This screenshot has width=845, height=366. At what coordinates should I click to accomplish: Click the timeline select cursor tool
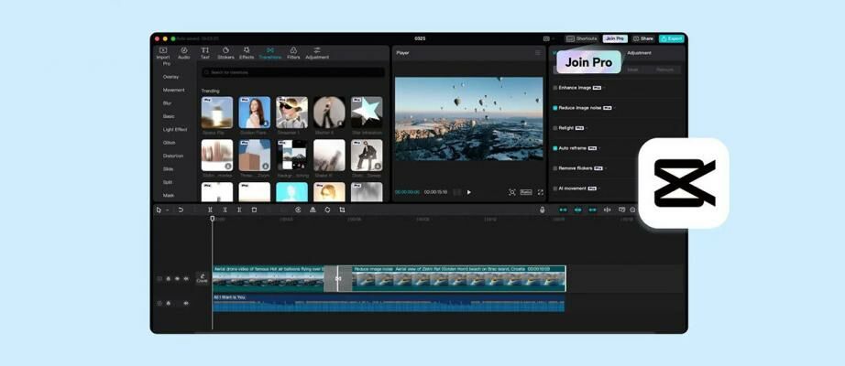pos(159,210)
